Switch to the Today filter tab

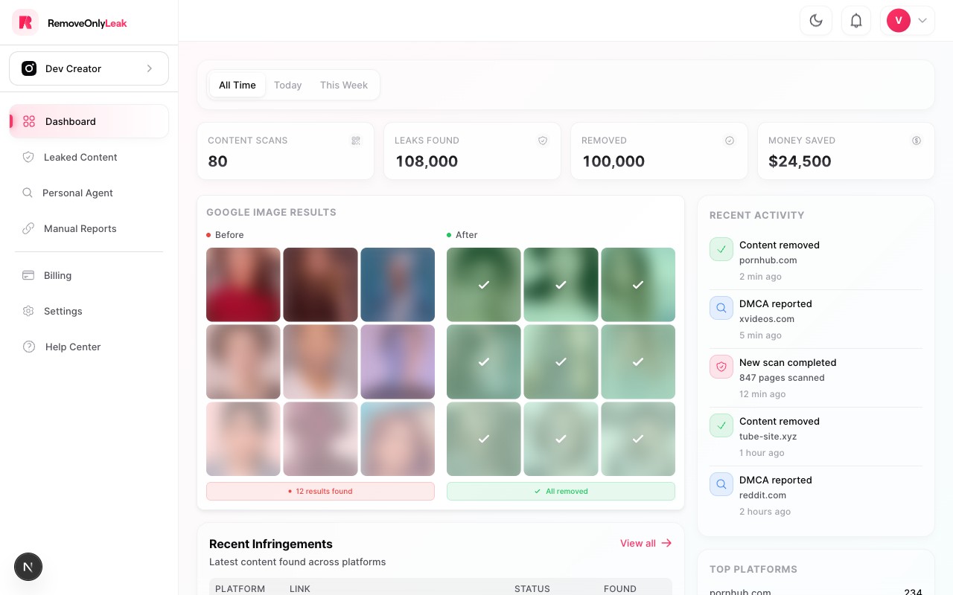pos(287,85)
